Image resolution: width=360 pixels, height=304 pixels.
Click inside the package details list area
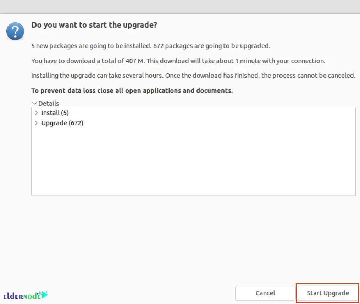(193, 160)
